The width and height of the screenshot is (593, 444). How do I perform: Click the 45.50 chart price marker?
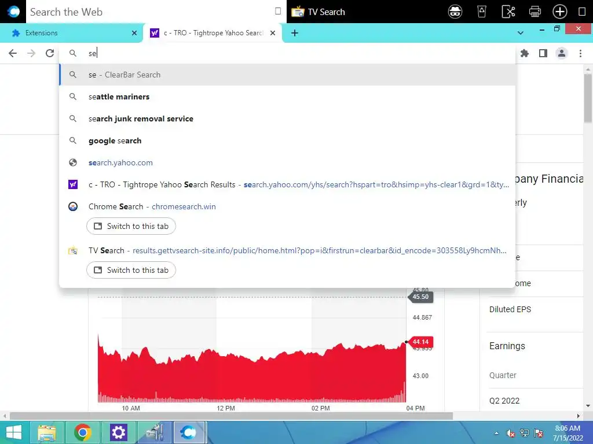coord(420,297)
